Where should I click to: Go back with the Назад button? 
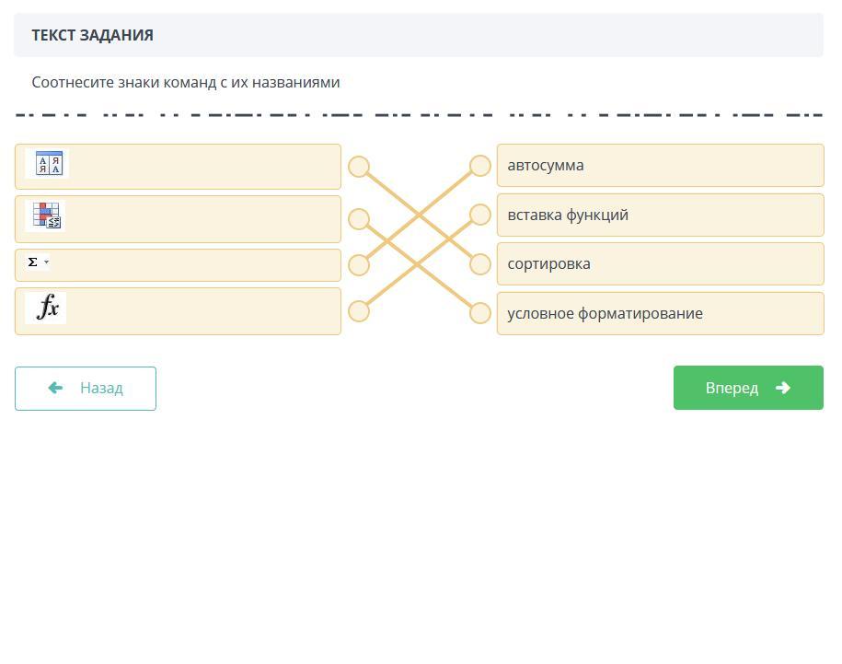point(86,388)
